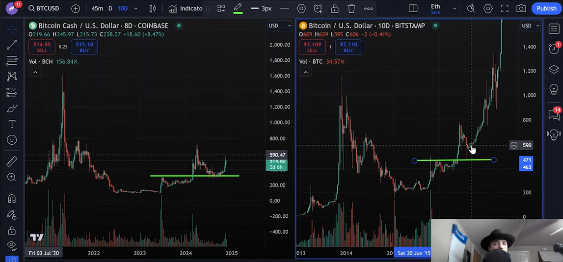Open the Fibonacci and Gann tools

[x=12, y=60]
